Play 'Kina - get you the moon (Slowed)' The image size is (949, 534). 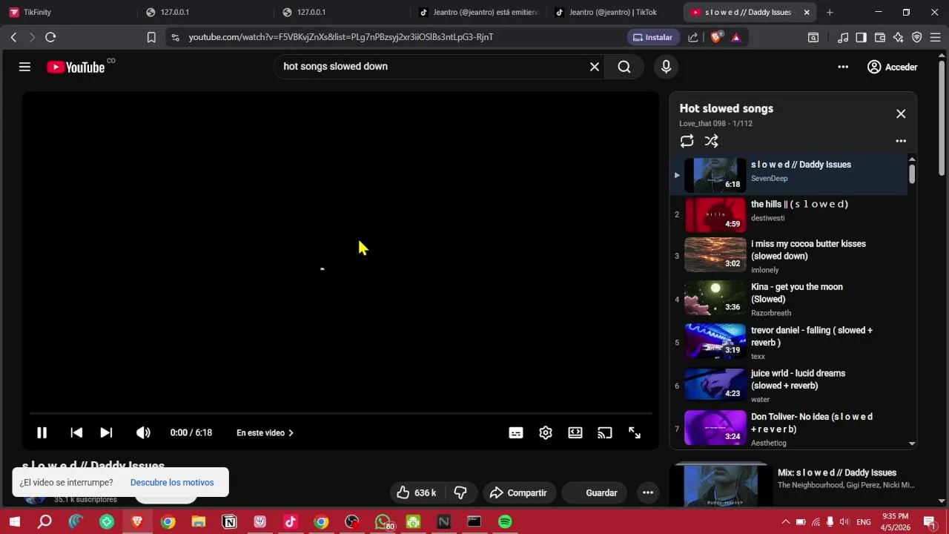tap(788, 299)
